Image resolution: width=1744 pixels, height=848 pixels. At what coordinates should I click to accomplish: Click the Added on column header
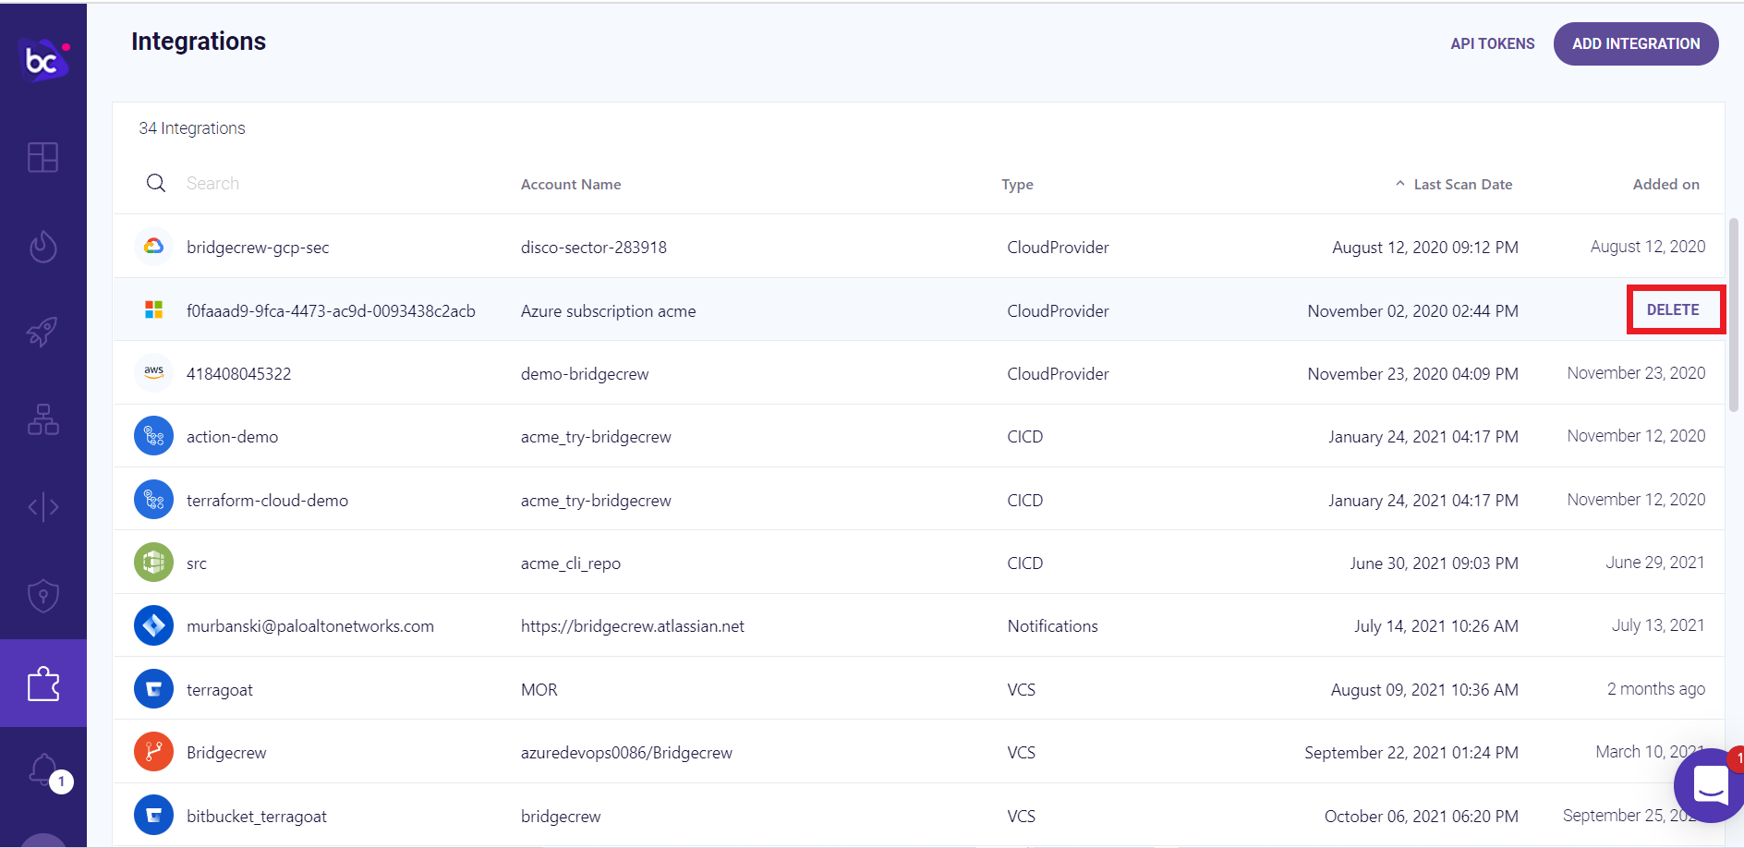(x=1665, y=184)
